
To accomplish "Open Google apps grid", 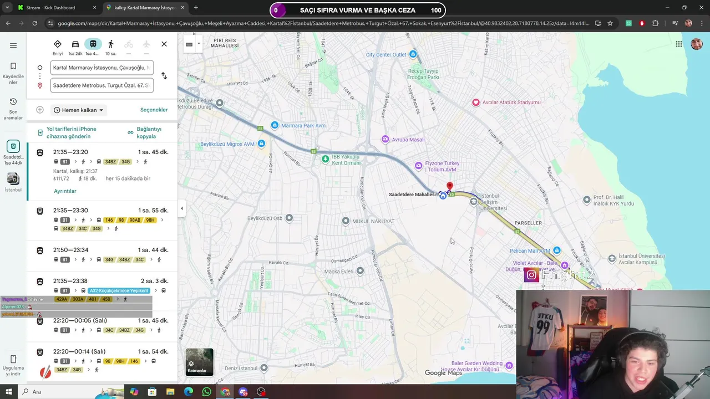I will (678, 44).
